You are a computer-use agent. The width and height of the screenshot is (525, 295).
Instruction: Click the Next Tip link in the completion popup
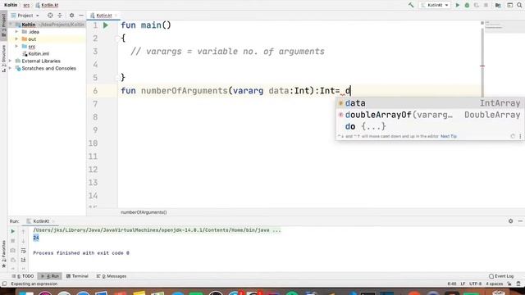(x=449, y=136)
